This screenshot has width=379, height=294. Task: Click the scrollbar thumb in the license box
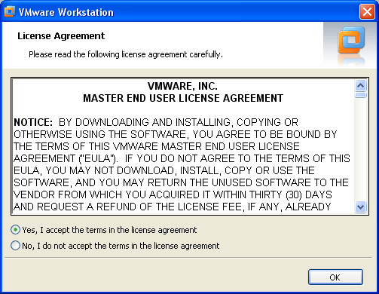coord(361,95)
